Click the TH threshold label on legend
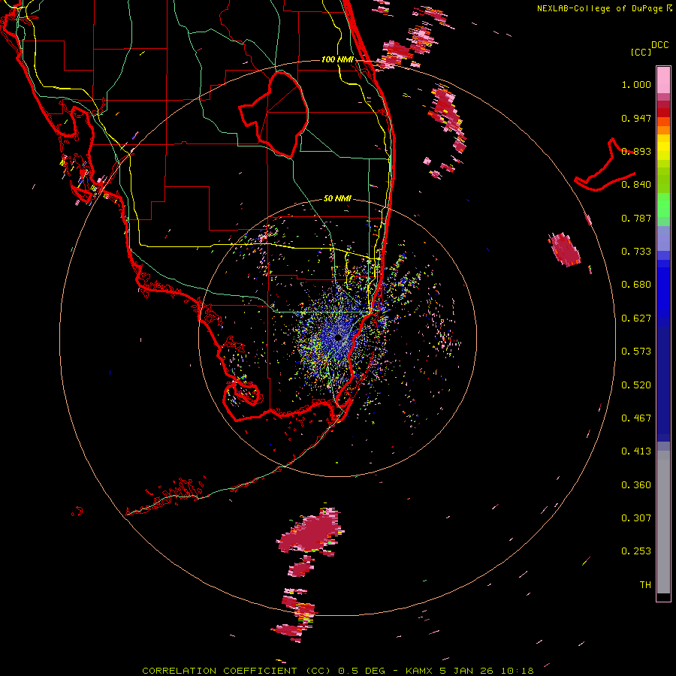This screenshot has height=676, width=676. click(x=645, y=585)
